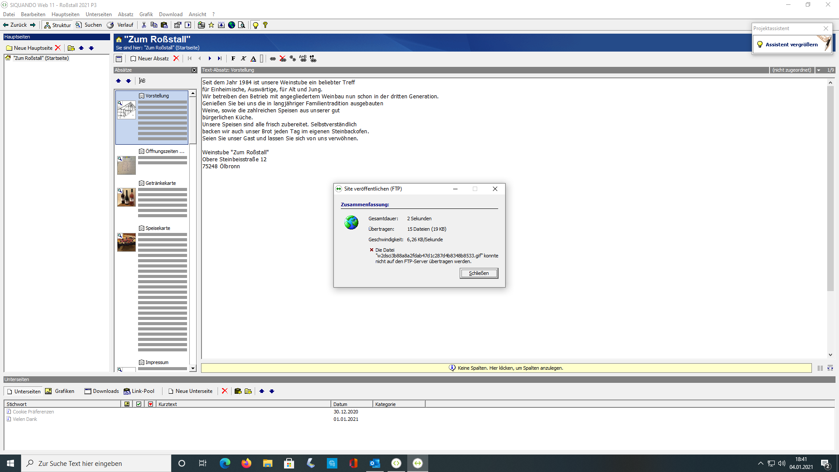This screenshot has width=839, height=472.
Task: Toggle the Struktur view button
Action: pos(58,25)
